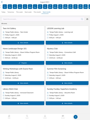Select the Sunday 10 date tile
The width and height of the screenshot is (90, 120).
pyautogui.click(x=50, y=6)
